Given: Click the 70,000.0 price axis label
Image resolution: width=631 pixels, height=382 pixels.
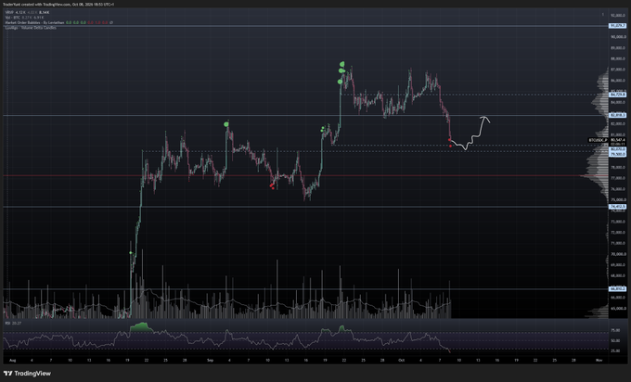Looking at the screenshot, I should [618, 254].
